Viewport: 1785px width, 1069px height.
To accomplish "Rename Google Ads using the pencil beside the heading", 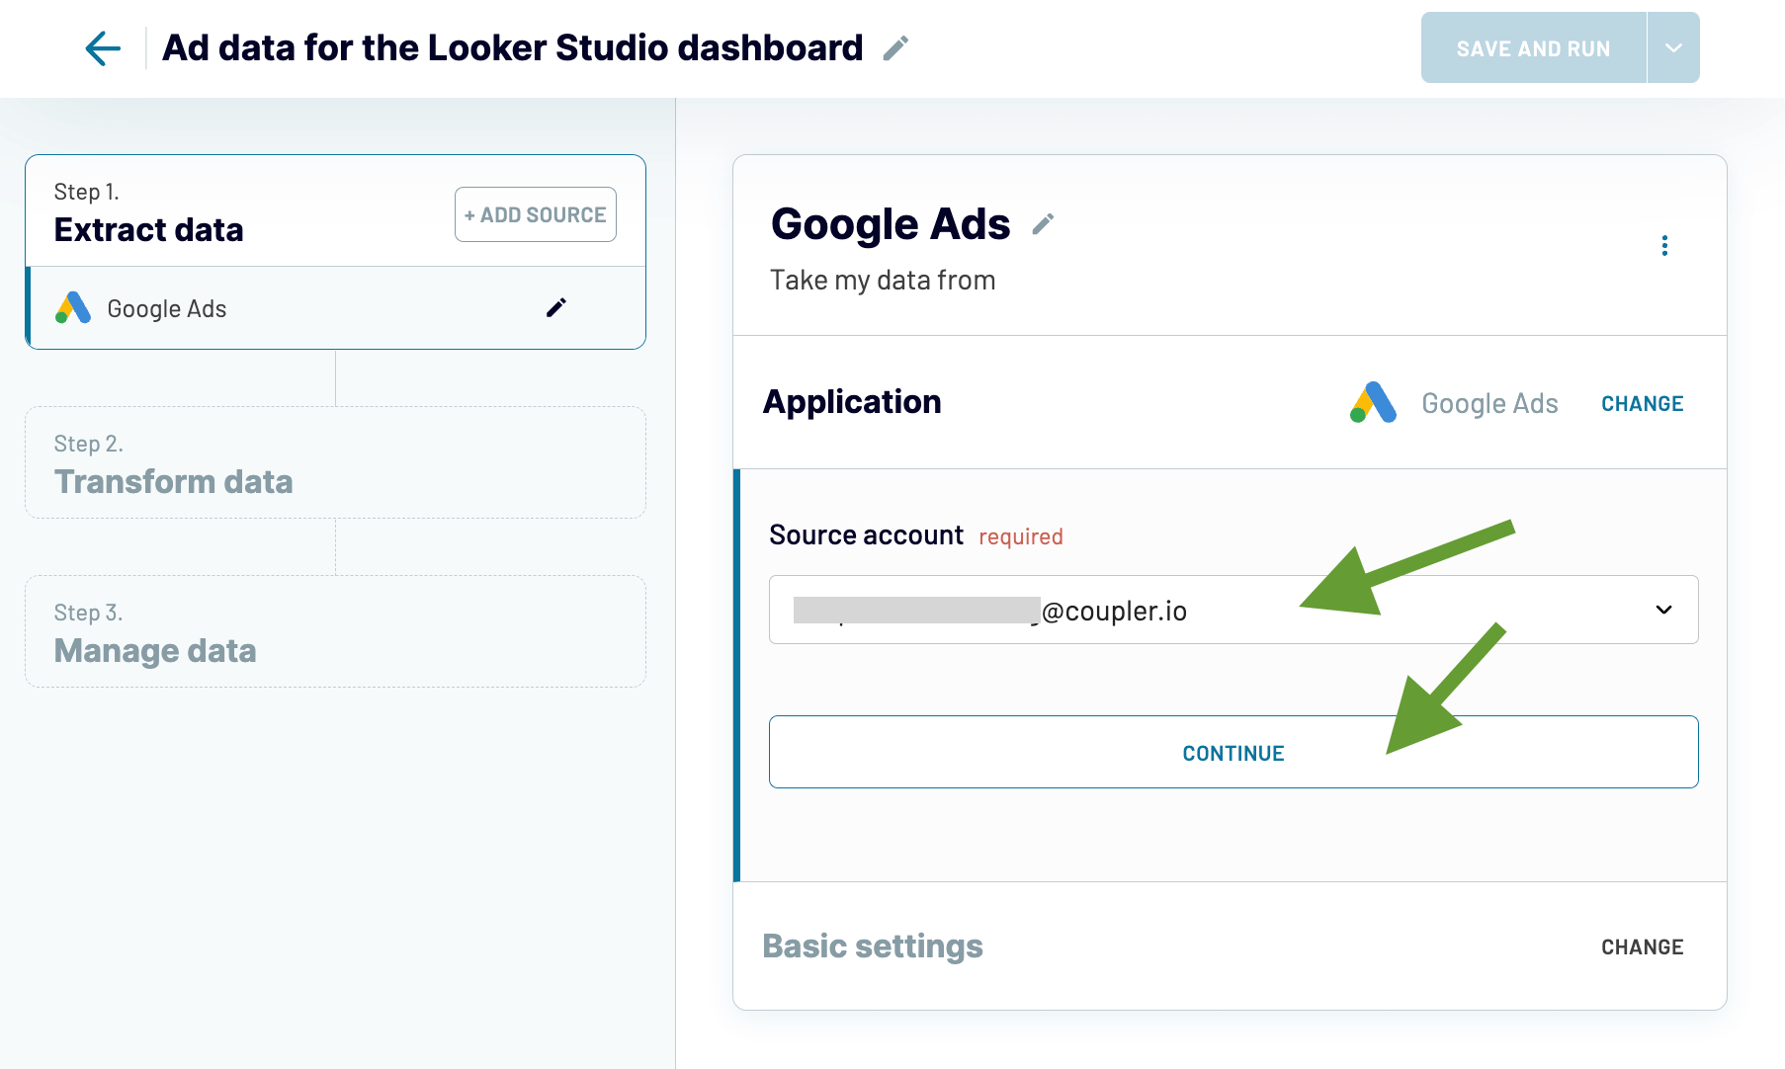I will [x=1041, y=225].
